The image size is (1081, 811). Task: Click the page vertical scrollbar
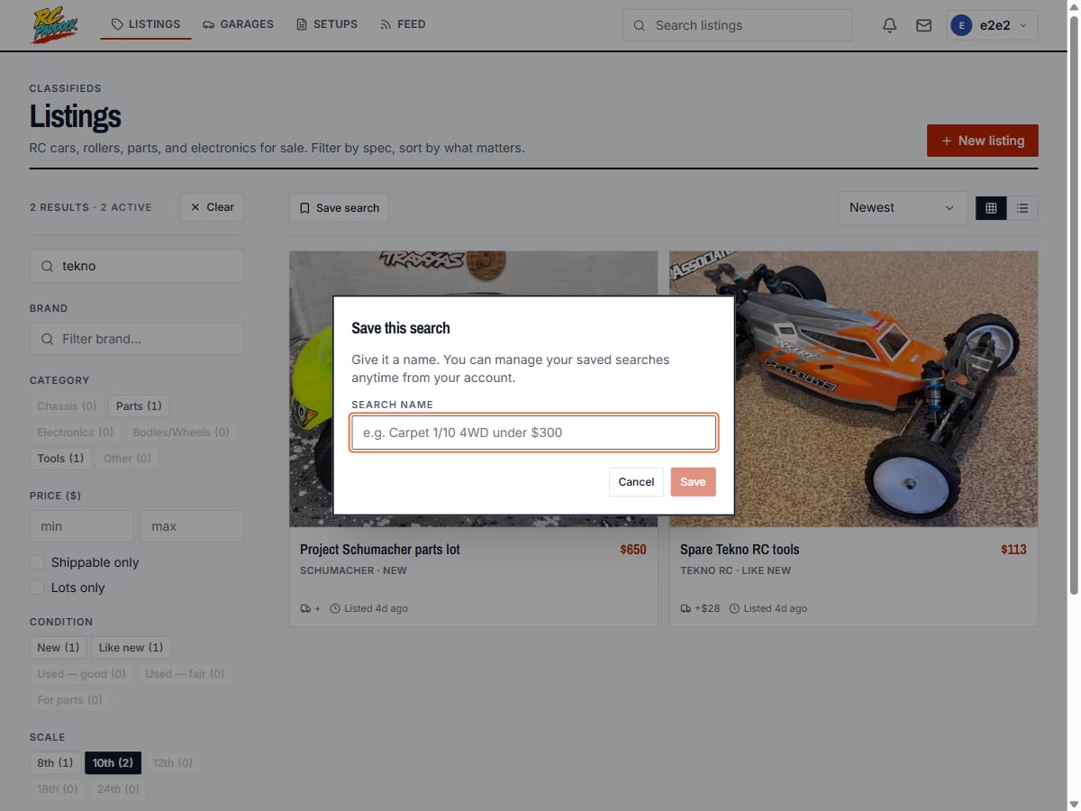pyautogui.click(x=1074, y=306)
